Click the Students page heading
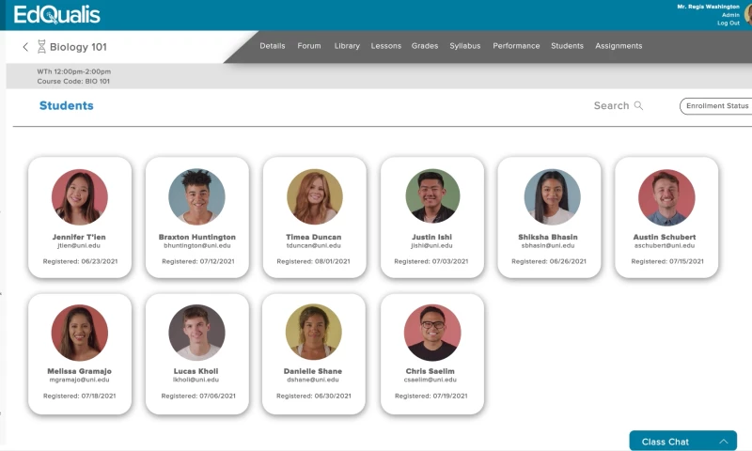This screenshot has height=451, width=752. 66,105
